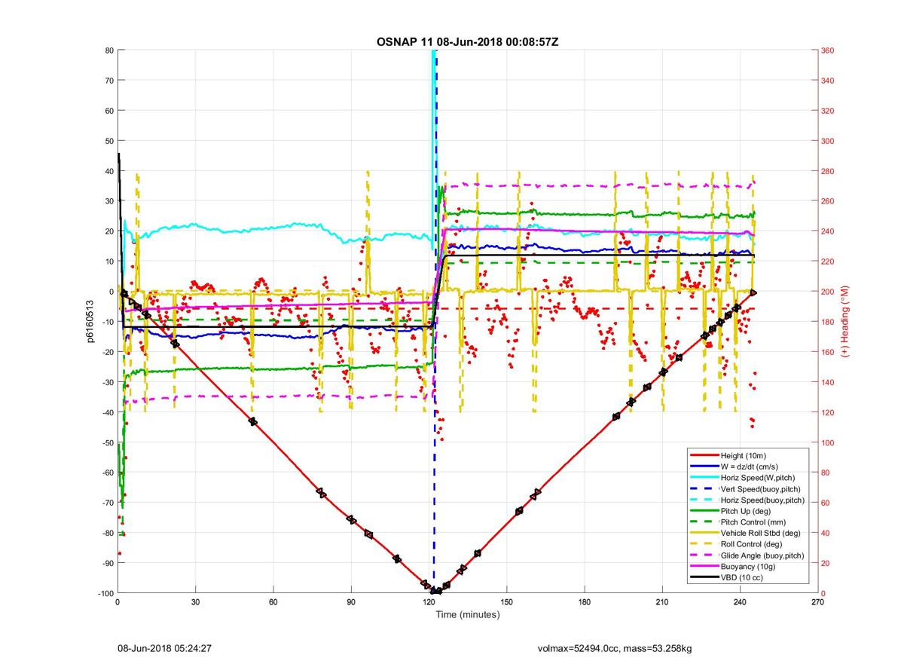Image resolution: width=904 pixels, height=667 pixels.
Task: Select x-axis tick label 270
Action: click(817, 602)
